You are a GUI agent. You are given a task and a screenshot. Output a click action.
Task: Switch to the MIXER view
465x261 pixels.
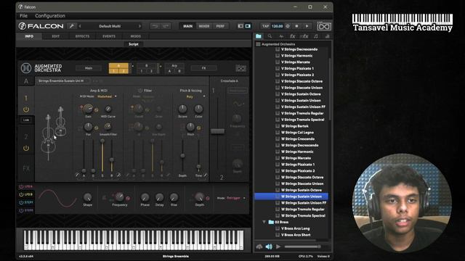pos(204,26)
